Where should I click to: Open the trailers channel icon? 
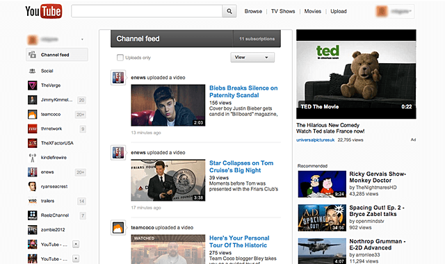click(33, 201)
